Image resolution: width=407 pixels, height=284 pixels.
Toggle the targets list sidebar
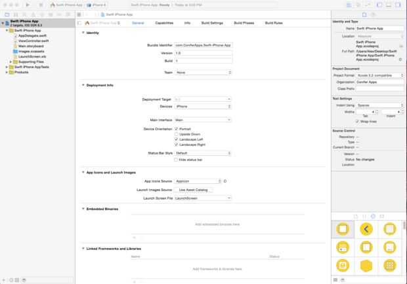point(79,23)
